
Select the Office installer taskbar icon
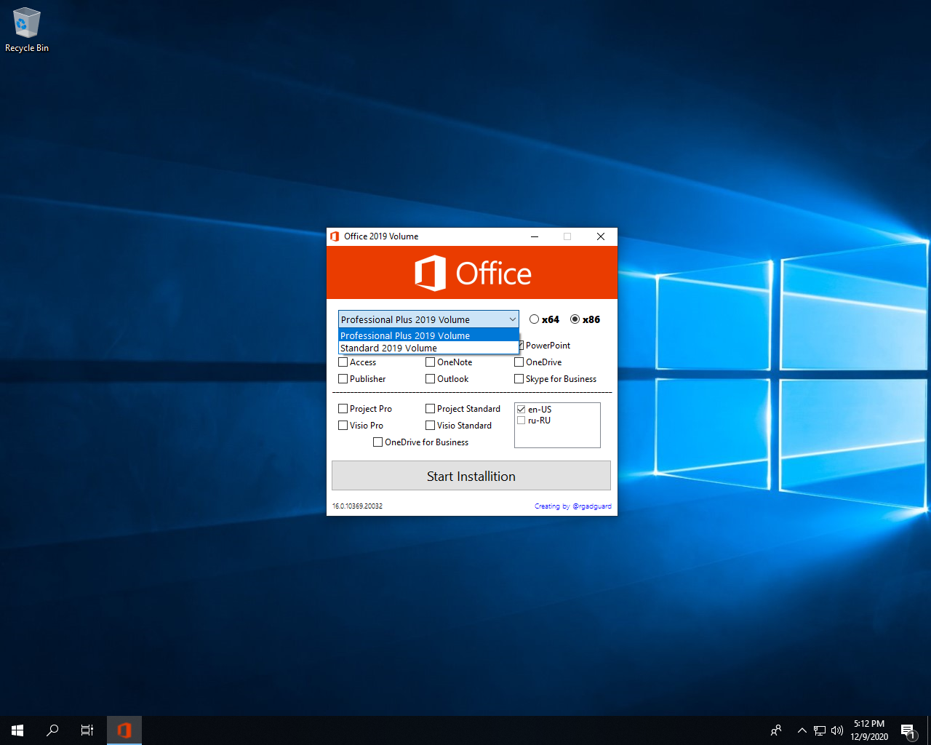pos(124,730)
